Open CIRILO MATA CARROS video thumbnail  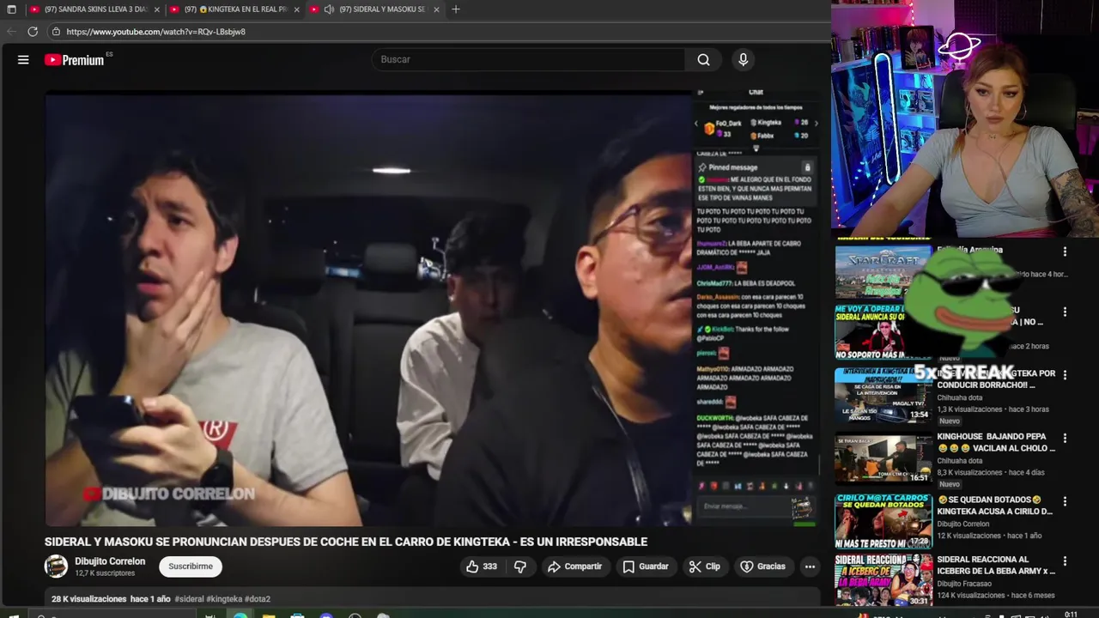click(883, 521)
